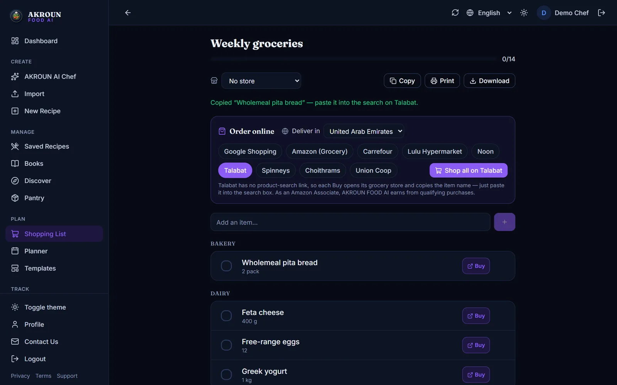This screenshot has width=617, height=385.
Task: Click the Add an item input field
Action: click(350, 222)
